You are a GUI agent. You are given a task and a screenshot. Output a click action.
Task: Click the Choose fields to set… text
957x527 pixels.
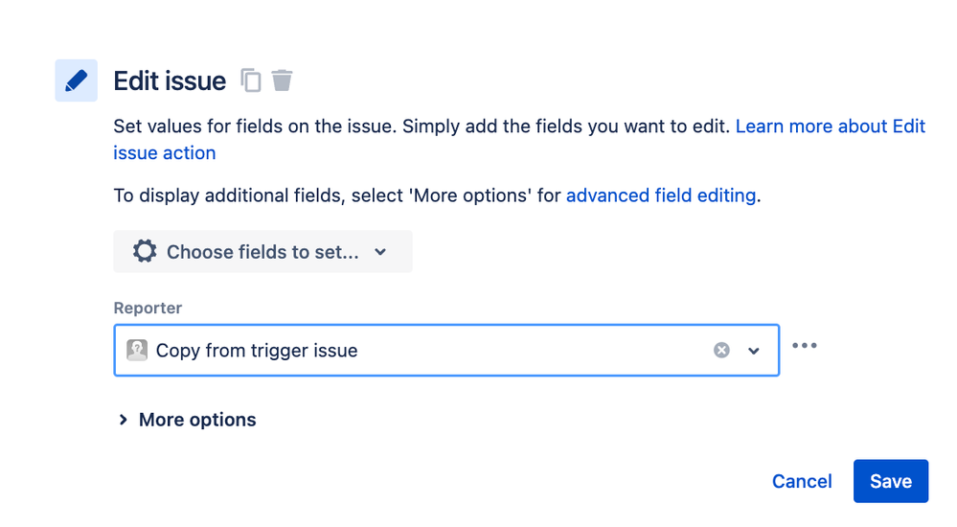click(x=262, y=252)
